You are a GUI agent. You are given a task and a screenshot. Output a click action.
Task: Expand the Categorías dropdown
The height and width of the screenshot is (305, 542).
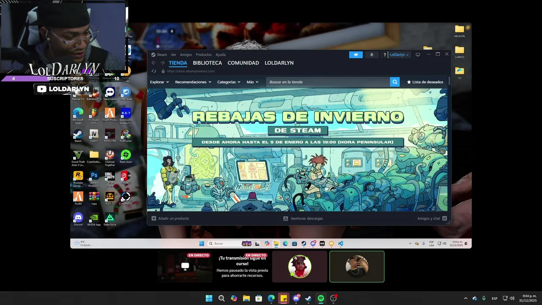pyautogui.click(x=229, y=82)
